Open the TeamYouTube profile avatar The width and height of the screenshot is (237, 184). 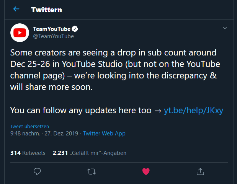pyautogui.click(x=20, y=33)
